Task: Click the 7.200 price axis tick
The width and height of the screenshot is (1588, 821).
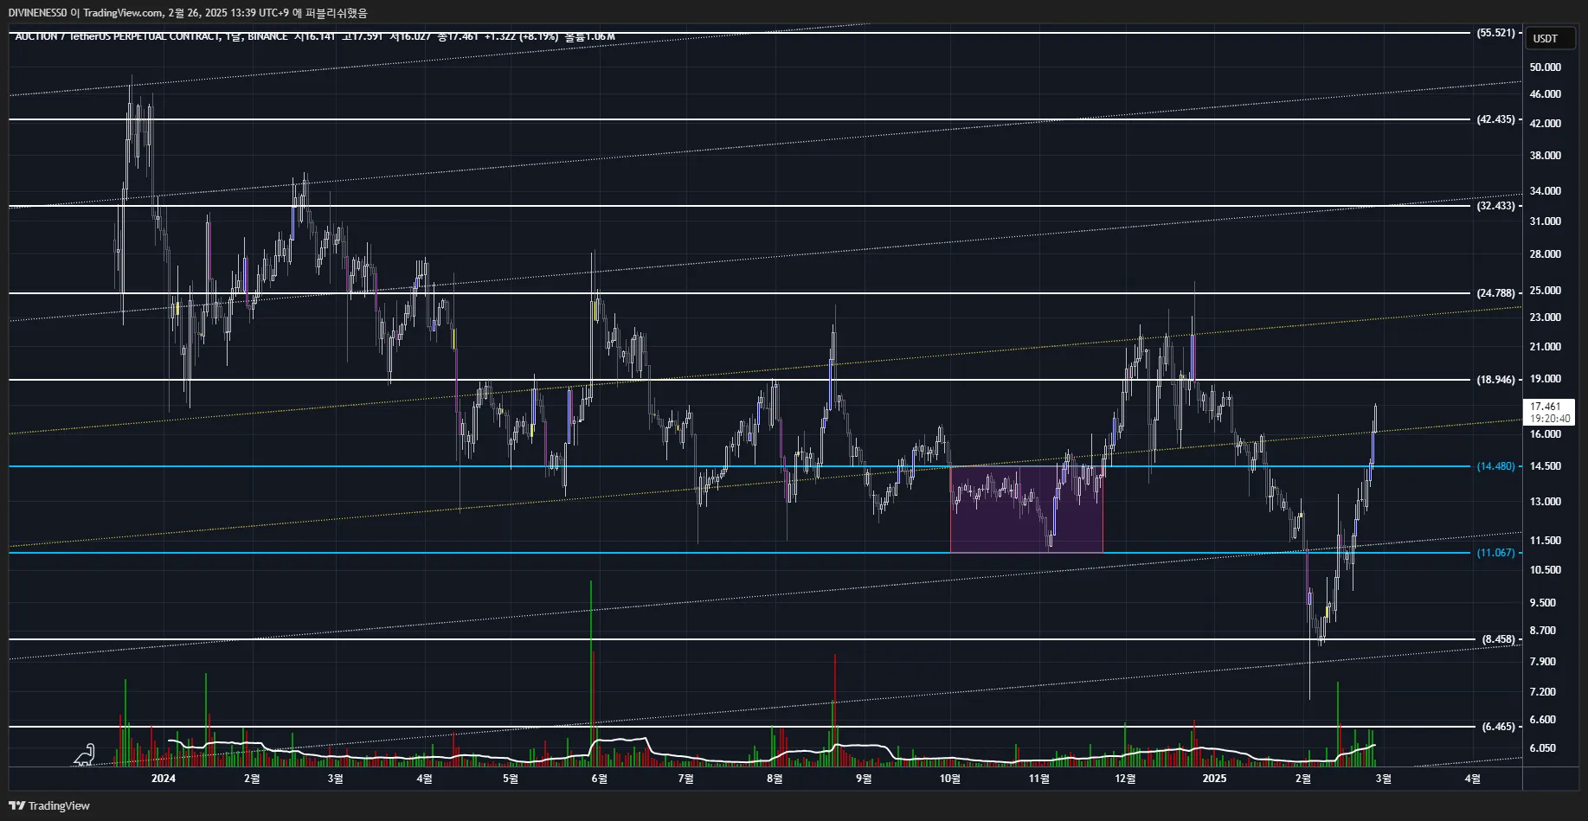Action: click(1542, 692)
